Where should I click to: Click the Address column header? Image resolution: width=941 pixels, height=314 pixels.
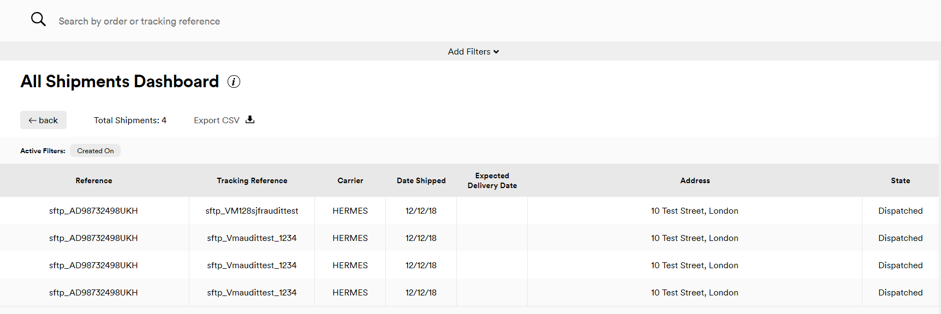(x=695, y=181)
